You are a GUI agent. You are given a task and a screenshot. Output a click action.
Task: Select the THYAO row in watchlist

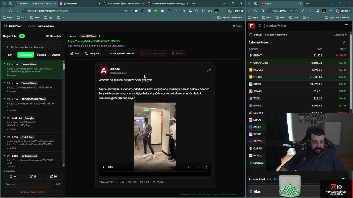pyautogui.click(x=298, y=91)
